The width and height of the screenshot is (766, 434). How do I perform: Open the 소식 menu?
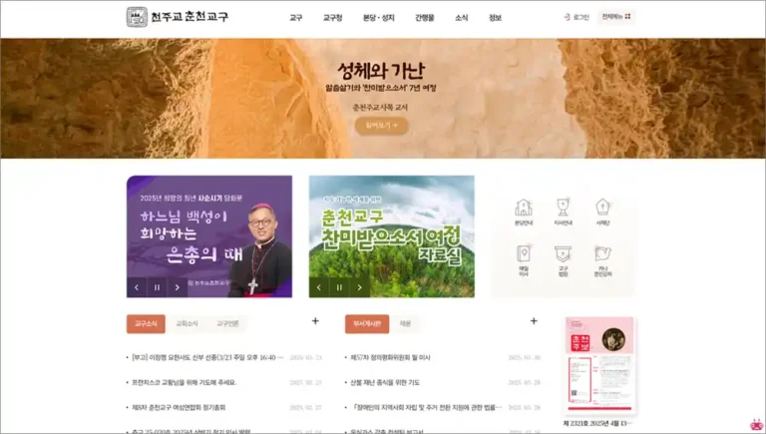(461, 18)
